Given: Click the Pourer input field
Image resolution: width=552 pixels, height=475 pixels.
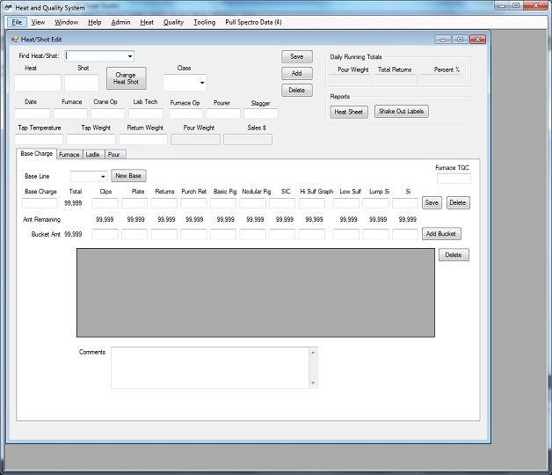Looking at the screenshot, I should coord(223,113).
